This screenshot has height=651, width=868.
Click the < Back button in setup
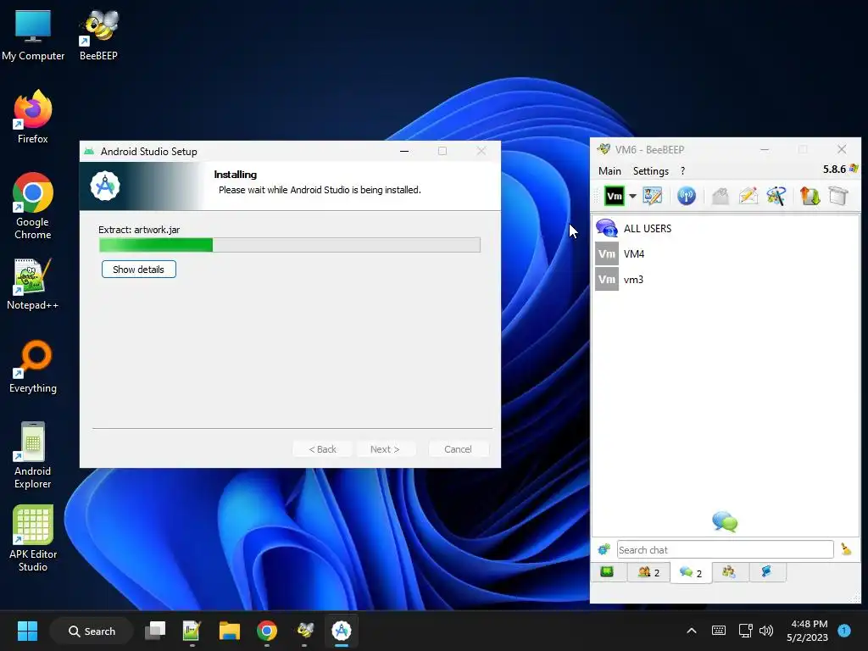(322, 449)
